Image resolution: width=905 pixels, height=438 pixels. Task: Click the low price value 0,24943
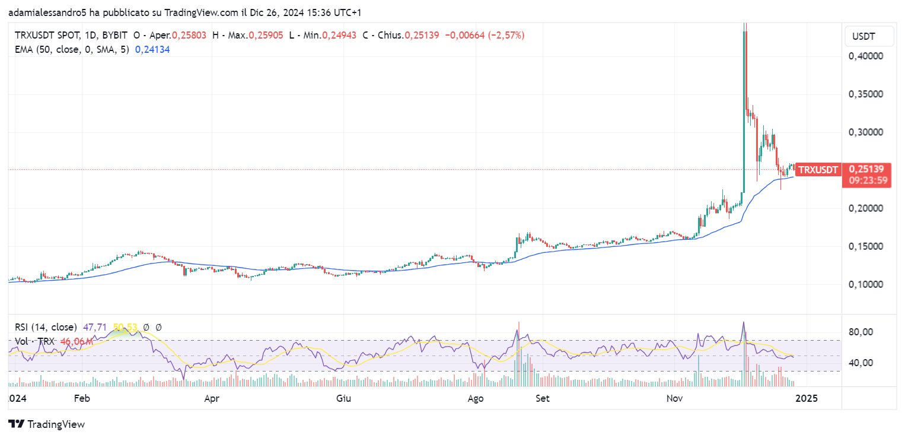[339, 36]
